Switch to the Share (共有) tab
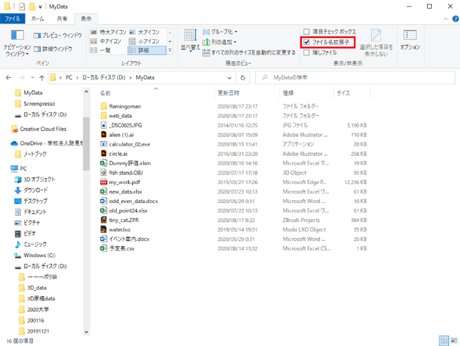 [62, 19]
